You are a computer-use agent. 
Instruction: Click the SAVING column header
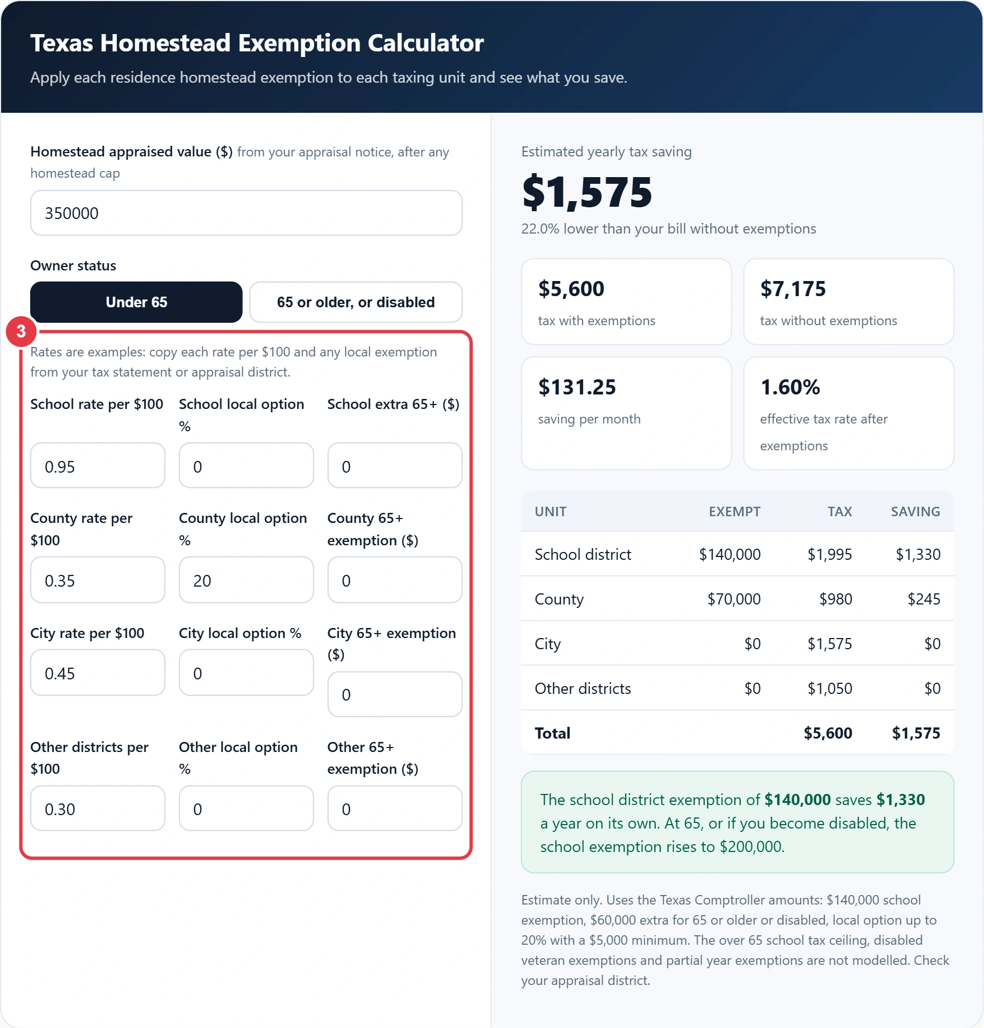tap(915, 511)
